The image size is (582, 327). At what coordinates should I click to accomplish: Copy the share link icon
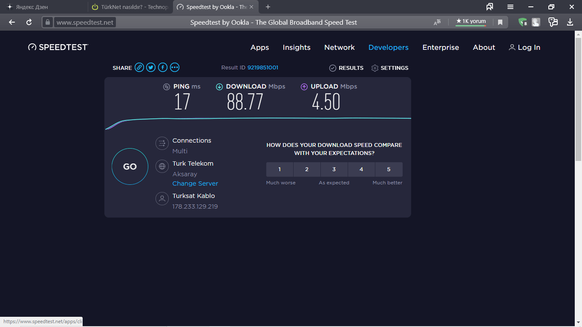[x=139, y=67]
